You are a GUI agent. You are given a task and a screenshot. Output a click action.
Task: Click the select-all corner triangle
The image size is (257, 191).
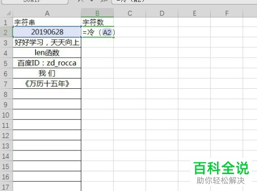coord(8,13)
